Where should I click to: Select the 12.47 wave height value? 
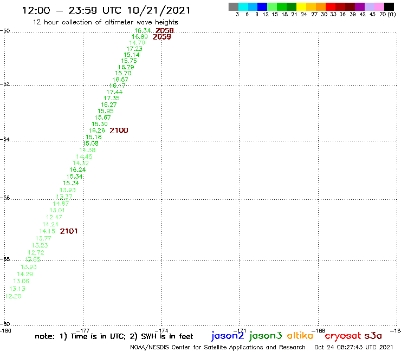click(x=54, y=218)
